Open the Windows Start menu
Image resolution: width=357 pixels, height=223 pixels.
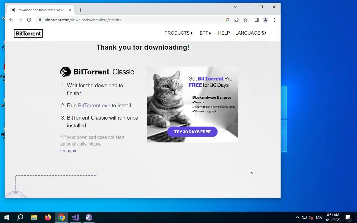click(x=7, y=217)
